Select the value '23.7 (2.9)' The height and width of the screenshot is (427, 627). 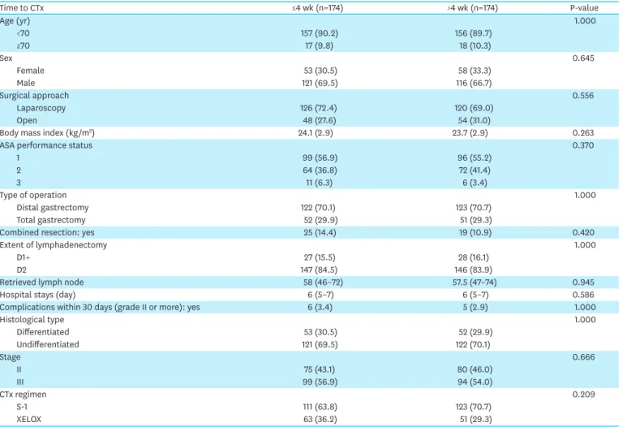point(470,133)
